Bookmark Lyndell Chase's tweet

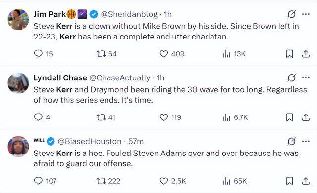[x=289, y=117]
